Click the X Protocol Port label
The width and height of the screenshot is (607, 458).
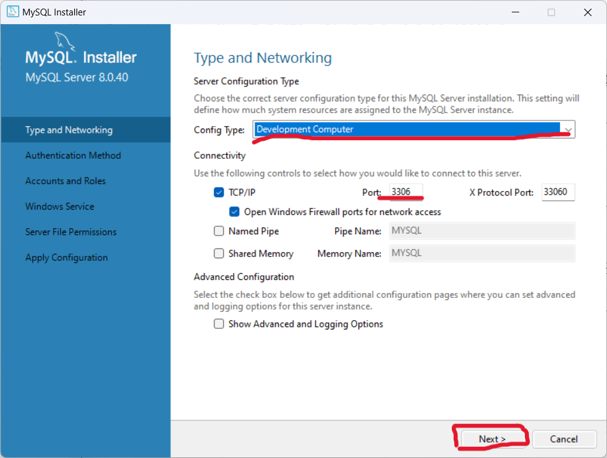[x=501, y=192]
